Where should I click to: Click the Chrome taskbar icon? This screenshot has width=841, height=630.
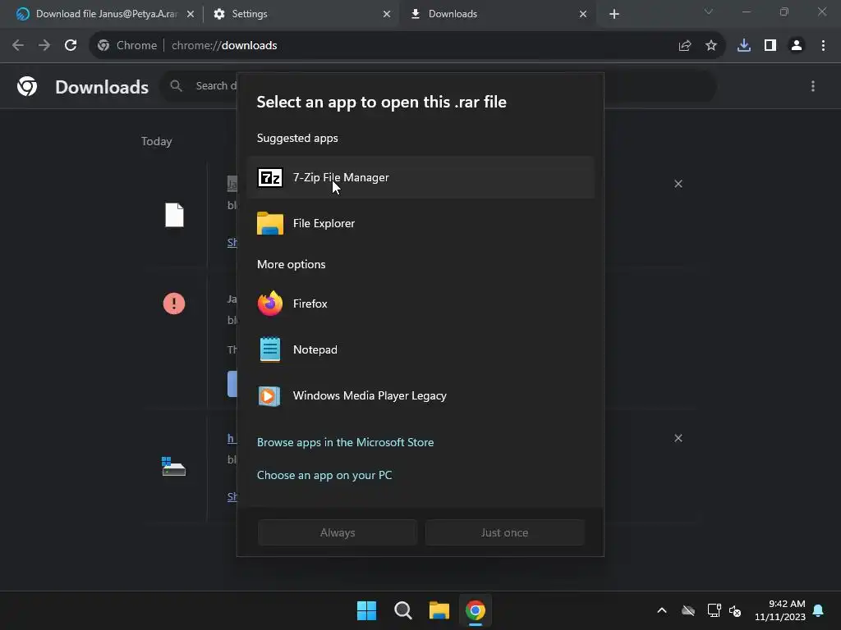[476, 610]
